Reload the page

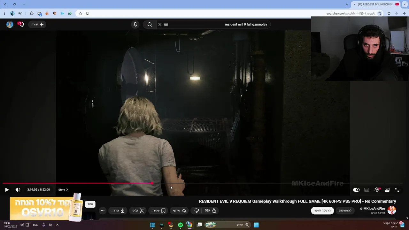[x=389, y=13]
